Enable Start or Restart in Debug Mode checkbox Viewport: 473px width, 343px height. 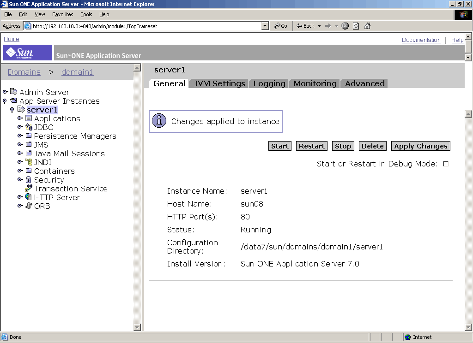[x=446, y=164]
